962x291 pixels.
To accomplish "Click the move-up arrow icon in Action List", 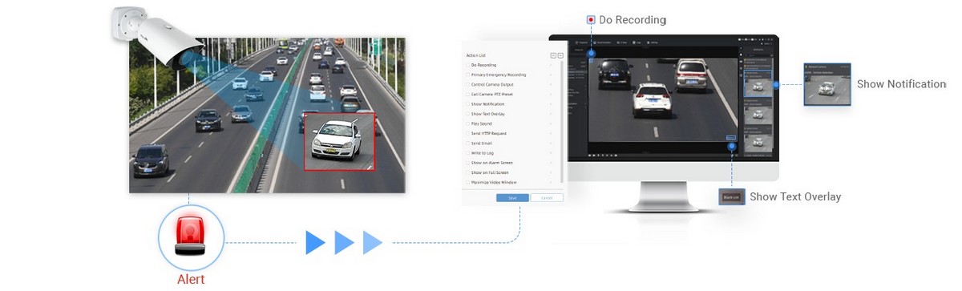I will (553, 55).
